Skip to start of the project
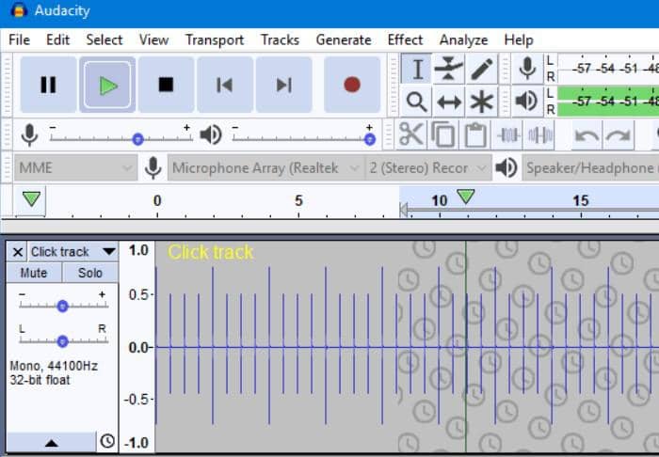This screenshot has height=457, width=659. tap(225, 85)
